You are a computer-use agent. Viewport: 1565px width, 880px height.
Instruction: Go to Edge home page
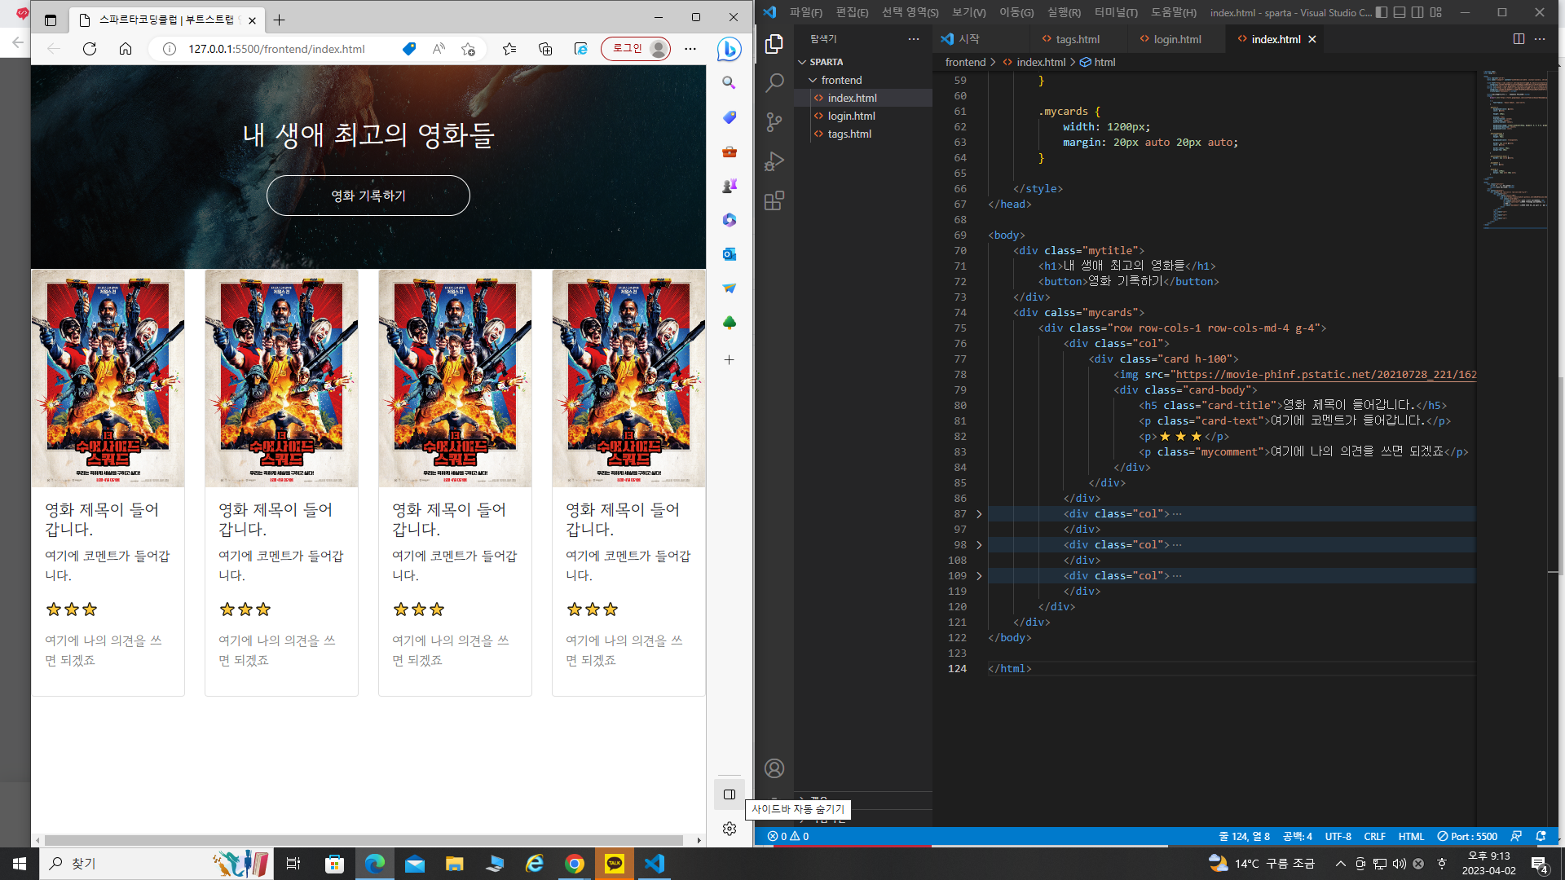(x=126, y=49)
